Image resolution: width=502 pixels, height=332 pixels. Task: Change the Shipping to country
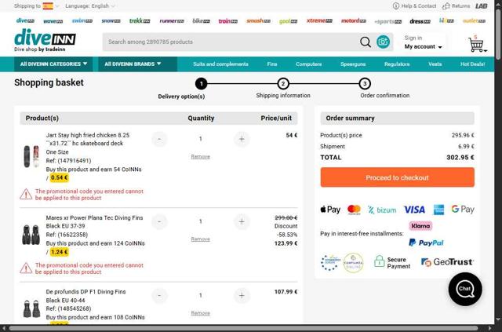pyautogui.click(x=37, y=5)
